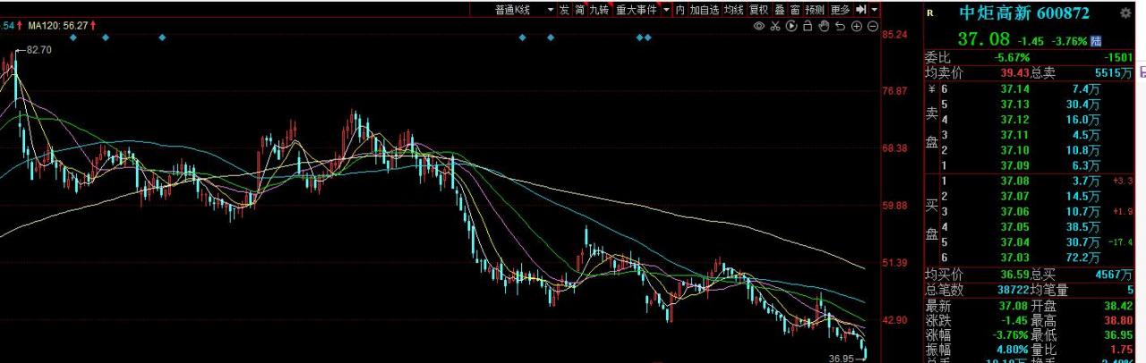Select the 九转 indicator tab
The image size is (1146, 363).
tap(598, 10)
